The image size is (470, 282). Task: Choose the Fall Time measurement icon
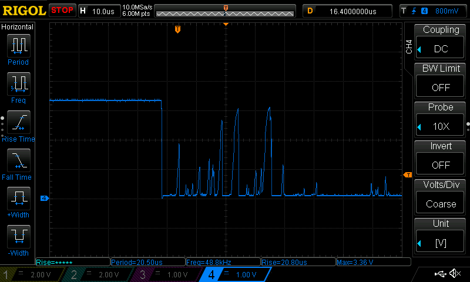(x=18, y=160)
